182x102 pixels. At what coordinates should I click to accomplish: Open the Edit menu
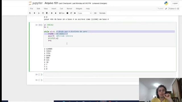click(38, 8)
